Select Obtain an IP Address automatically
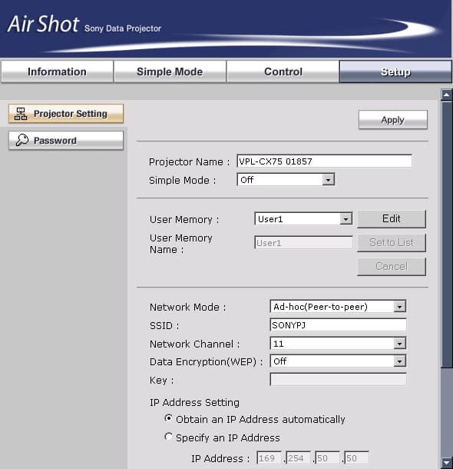453x469 pixels. 168,418
